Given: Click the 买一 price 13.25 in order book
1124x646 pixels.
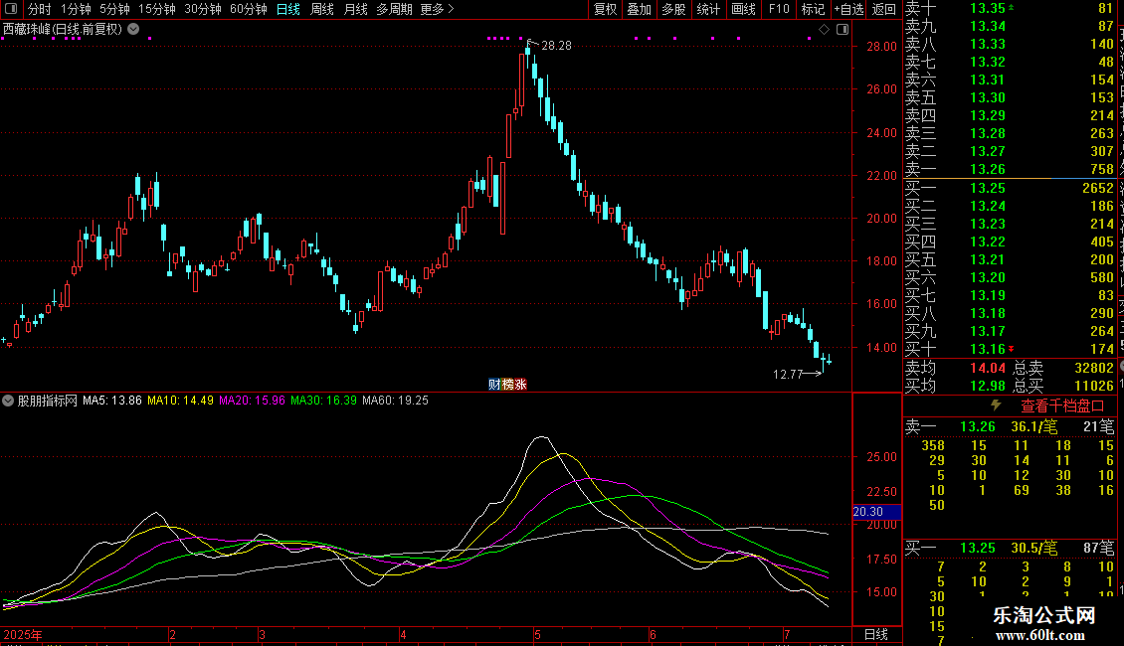Looking at the screenshot, I should tap(987, 188).
